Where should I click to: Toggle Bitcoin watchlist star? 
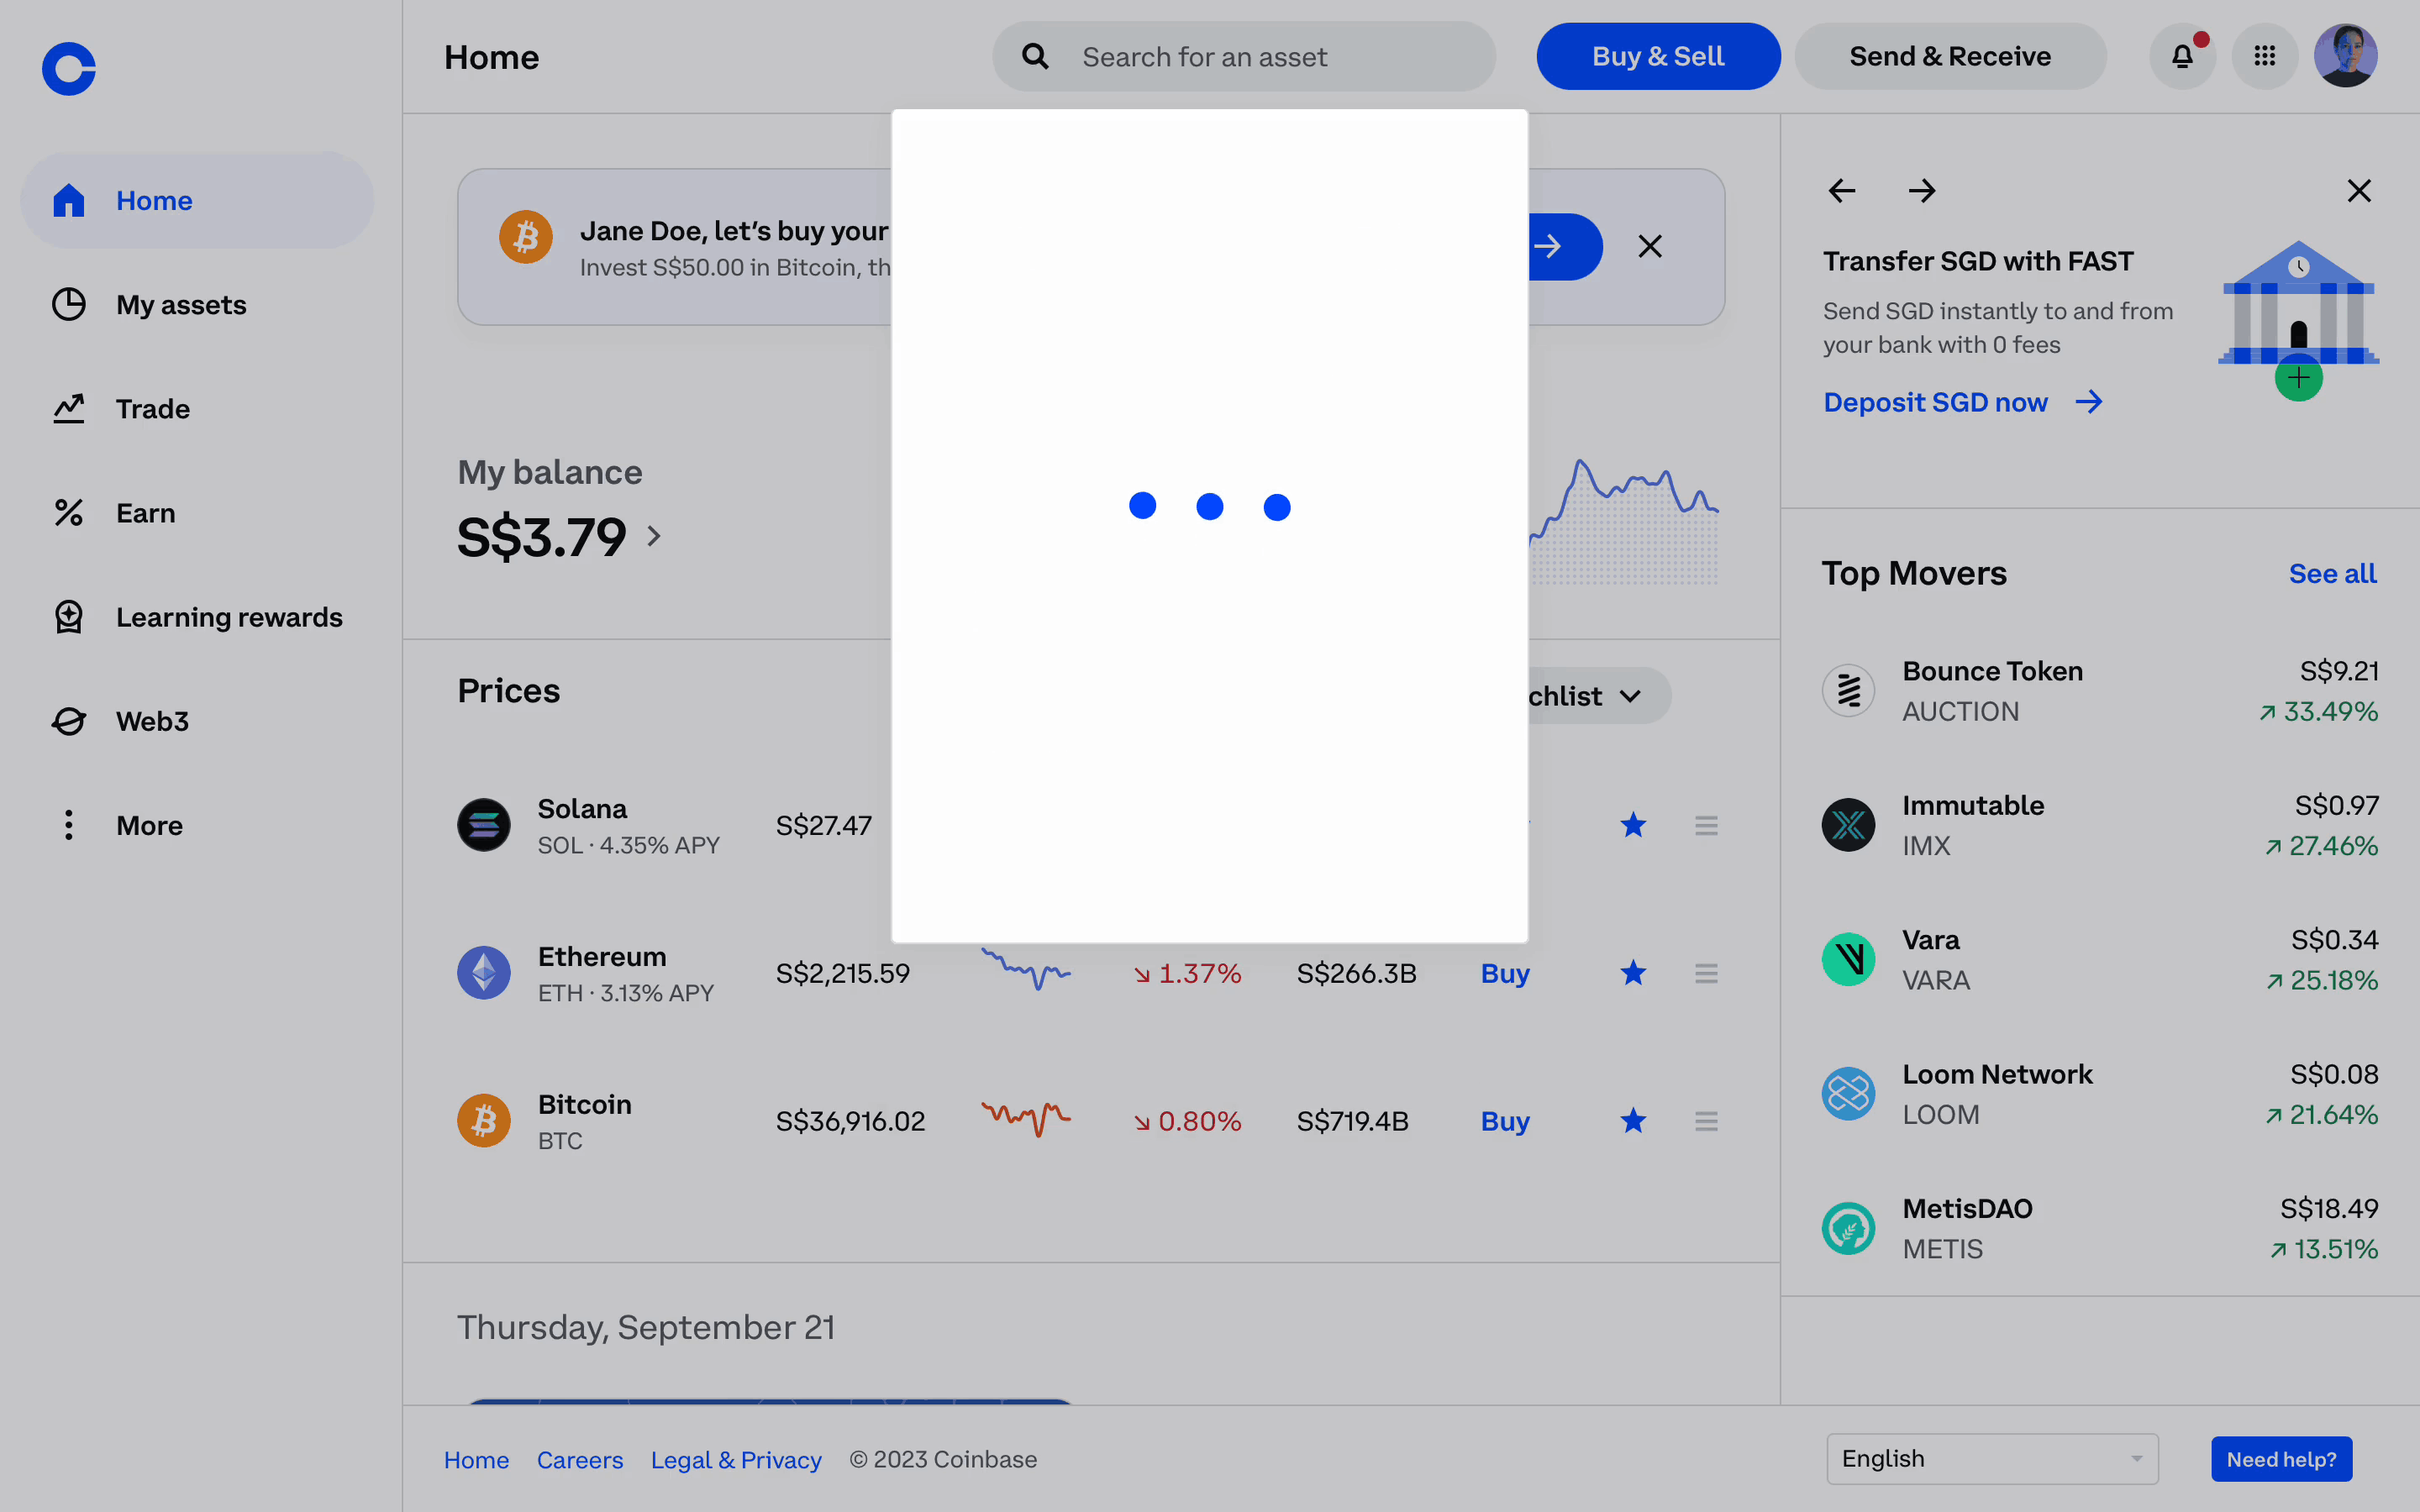1633,1121
